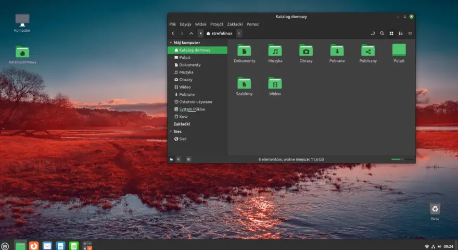Open the Muzyka folder icon in main pane
Screen dimensions: 458x250
[x=275, y=51]
